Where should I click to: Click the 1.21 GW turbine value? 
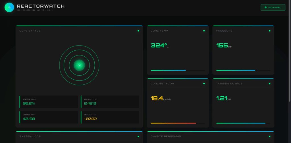click(224, 98)
